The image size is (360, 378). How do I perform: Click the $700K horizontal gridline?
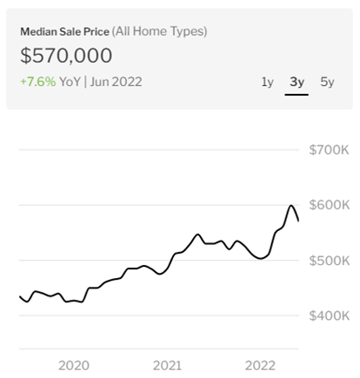(159, 150)
